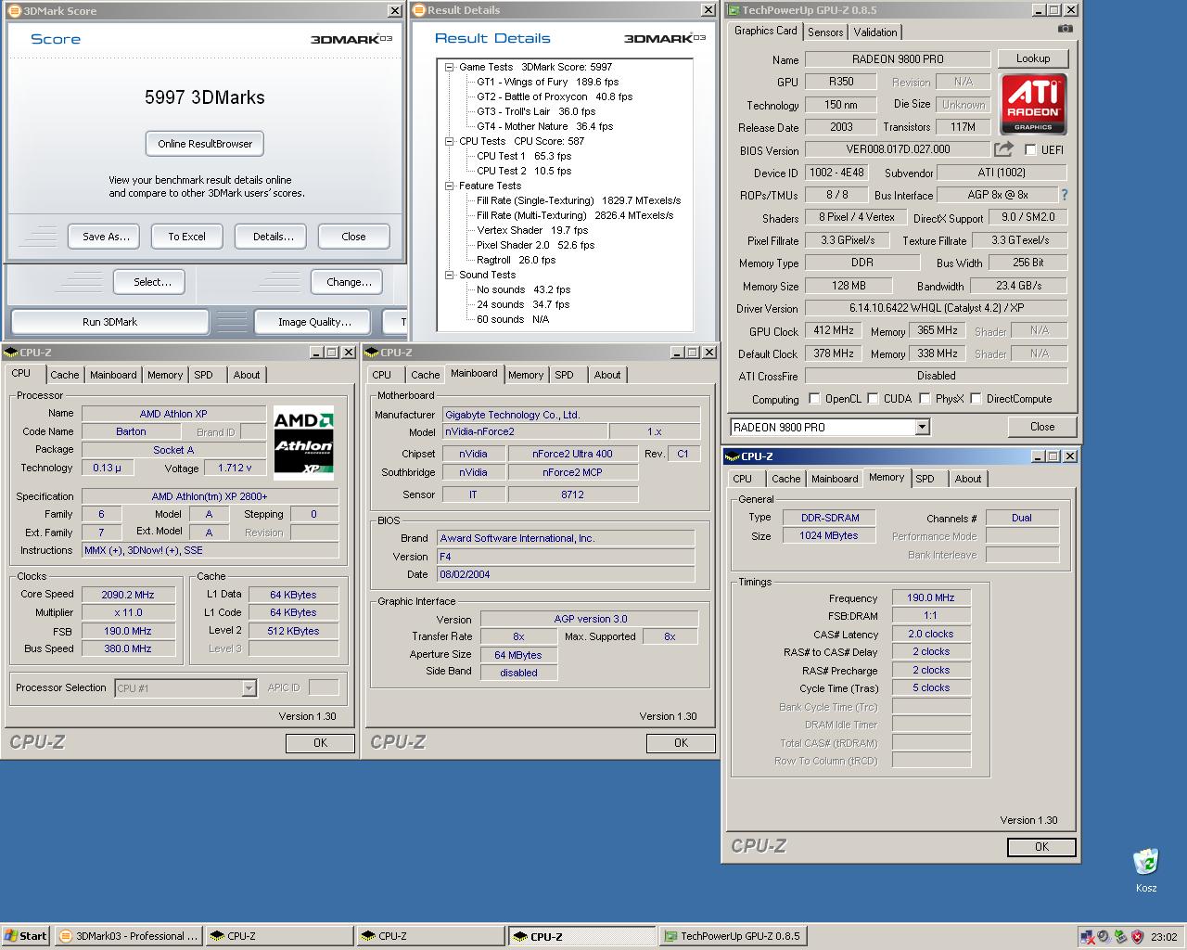Click the Image Quality... button
This screenshot has width=1187, height=950.
click(314, 322)
